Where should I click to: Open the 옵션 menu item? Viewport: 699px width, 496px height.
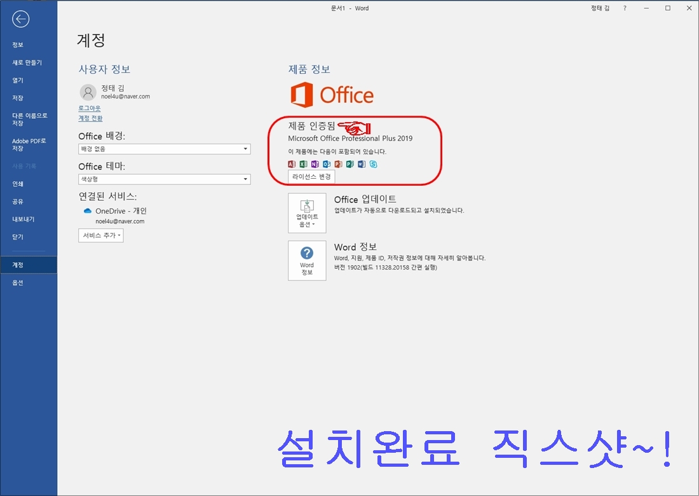click(x=18, y=283)
